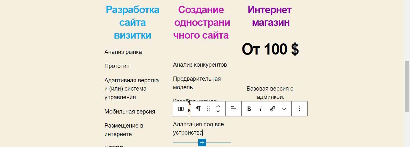
Task: Move the block up with the up arrow
Action: coord(218,107)
